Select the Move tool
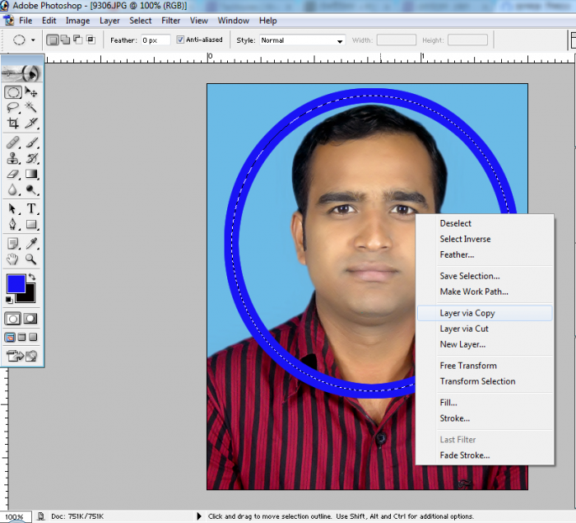Screen dimensions: 576x523 coord(31,92)
